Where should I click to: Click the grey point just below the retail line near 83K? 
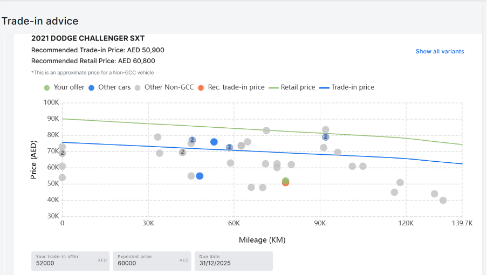[266, 130]
